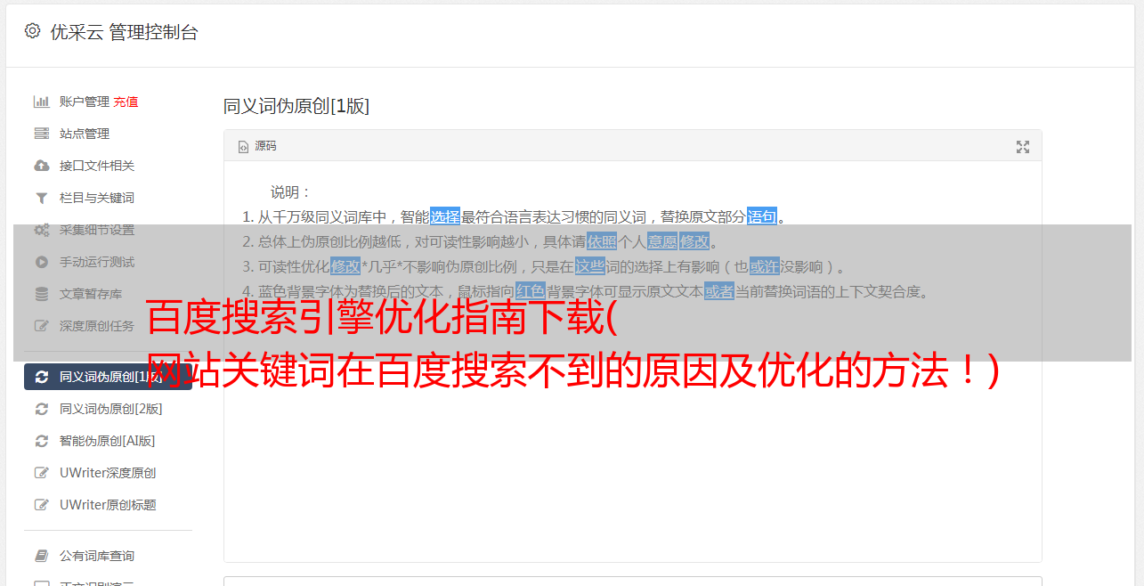
Task: Toggle fullscreen editor expand icon
Action: pyautogui.click(x=1023, y=147)
